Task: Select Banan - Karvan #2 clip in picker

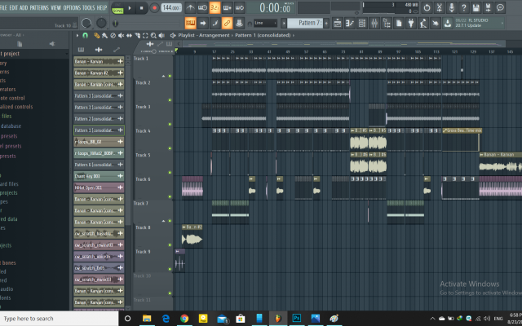Action: coord(99,73)
